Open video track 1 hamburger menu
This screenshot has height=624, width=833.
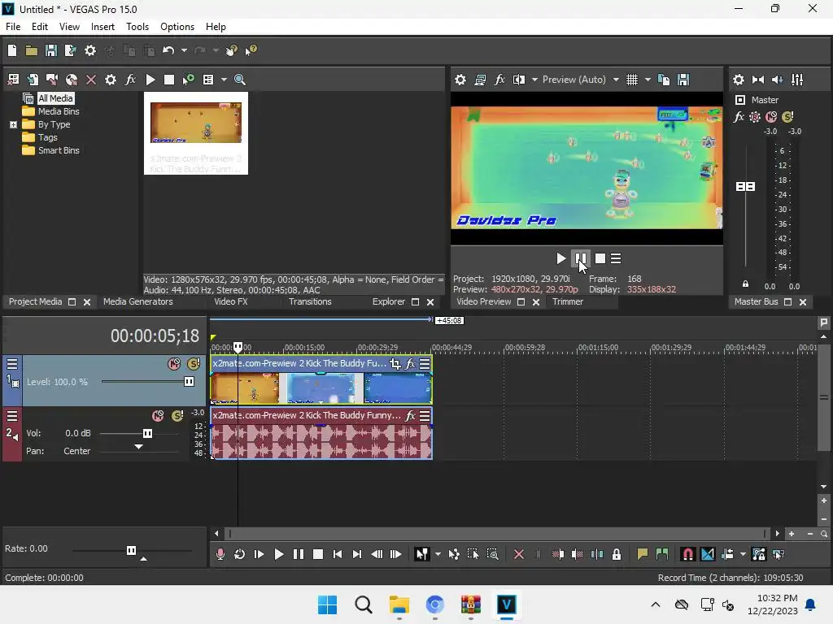point(12,364)
